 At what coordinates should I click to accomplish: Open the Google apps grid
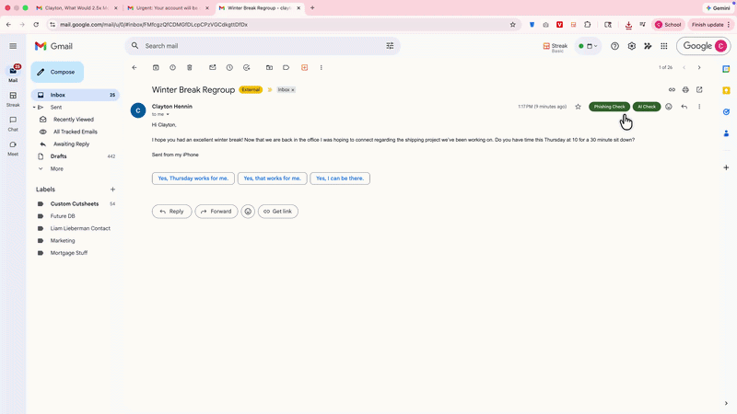click(664, 46)
